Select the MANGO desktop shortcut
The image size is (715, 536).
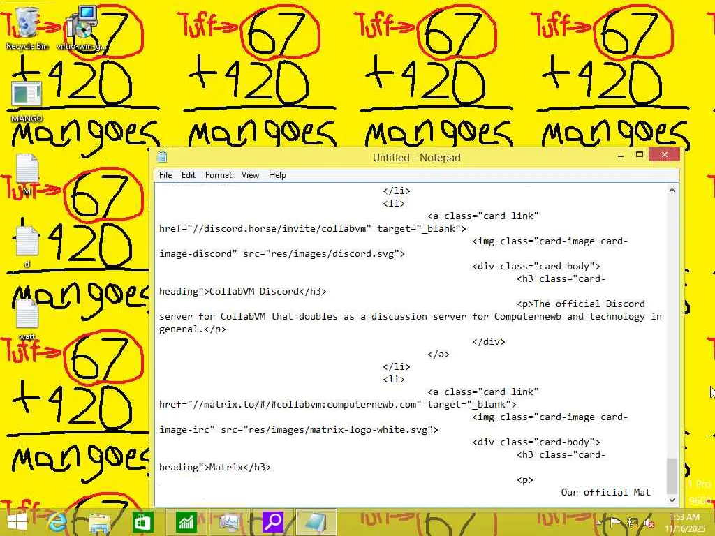[x=27, y=101]
